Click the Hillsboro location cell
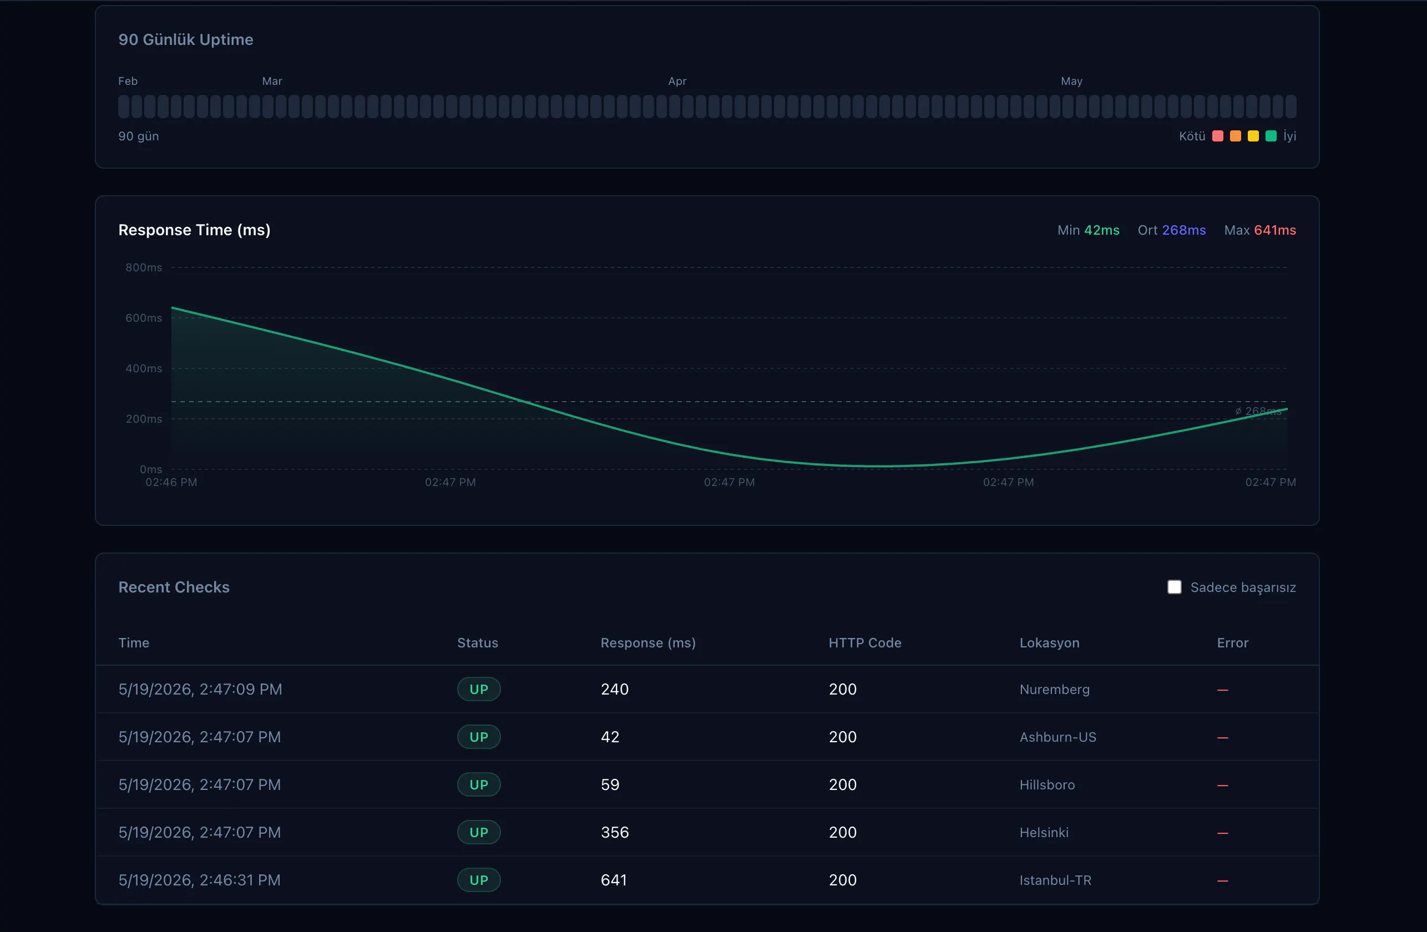 pos(1047,784)
